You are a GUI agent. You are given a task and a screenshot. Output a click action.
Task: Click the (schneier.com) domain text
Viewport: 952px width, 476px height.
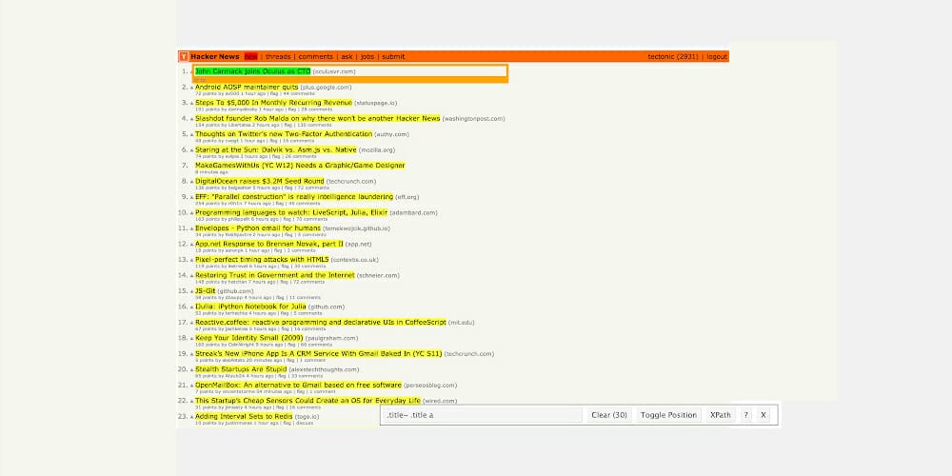pos(378,276)
